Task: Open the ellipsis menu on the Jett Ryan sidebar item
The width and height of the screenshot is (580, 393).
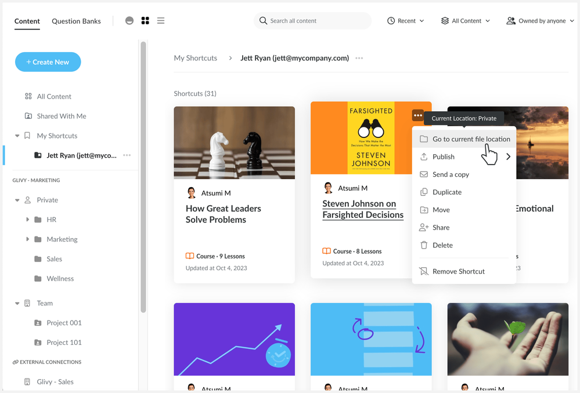Action: click(x=127, y=155)
